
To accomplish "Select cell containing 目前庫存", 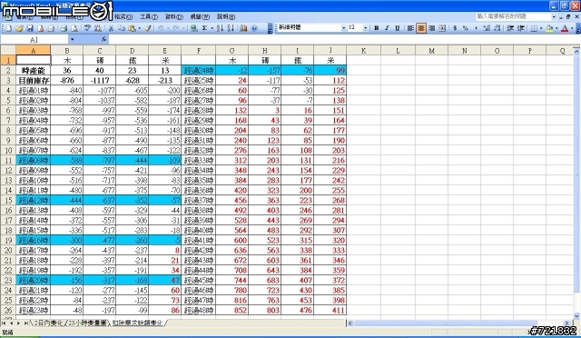I will point(34,80).
